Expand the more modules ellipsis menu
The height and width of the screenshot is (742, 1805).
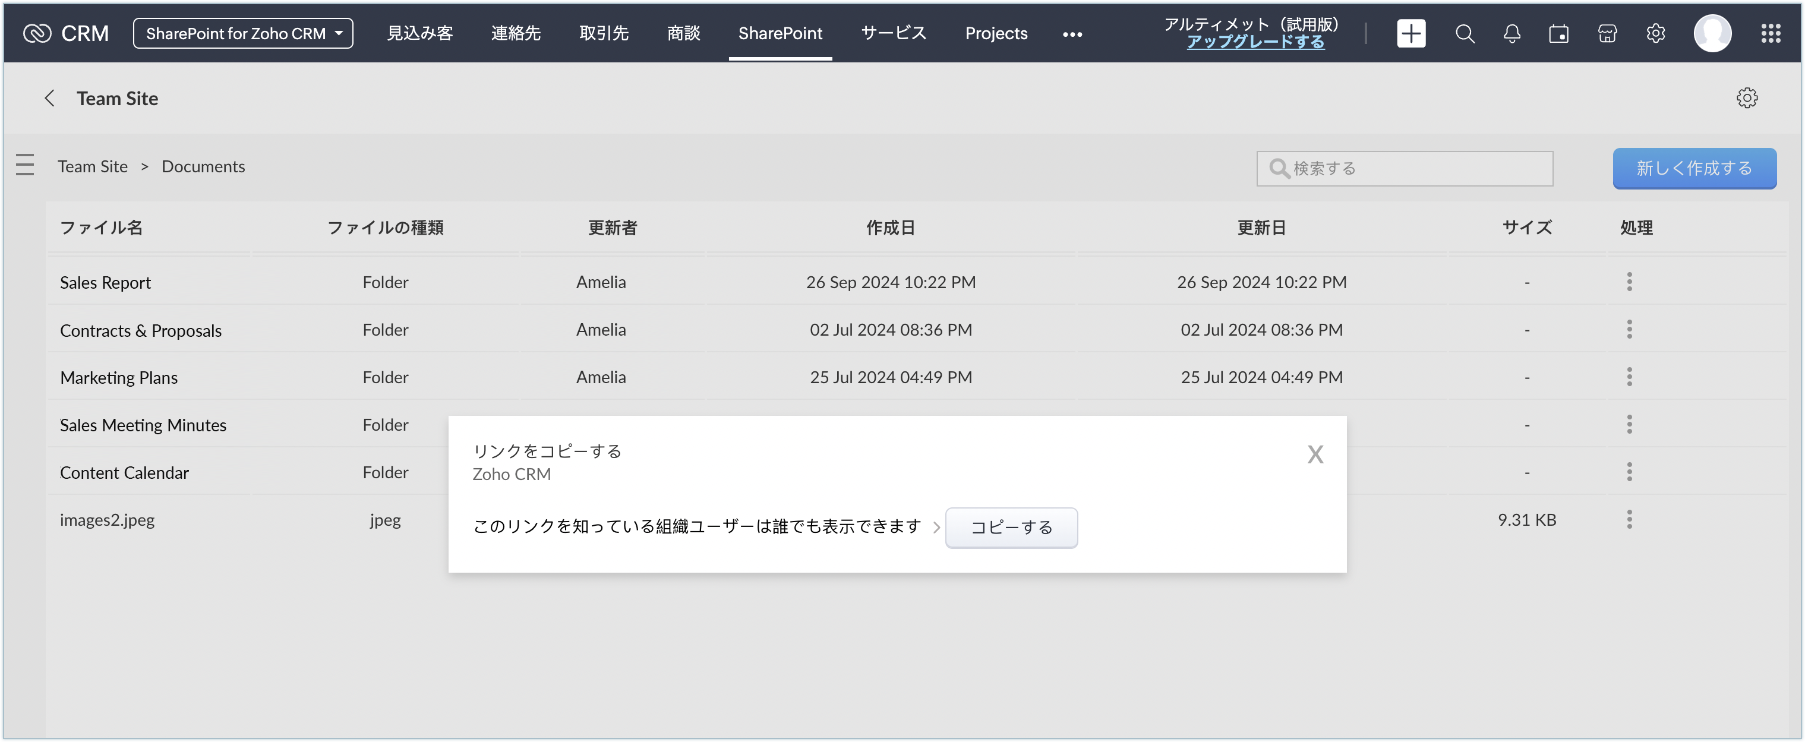[x=1072, y=34]
